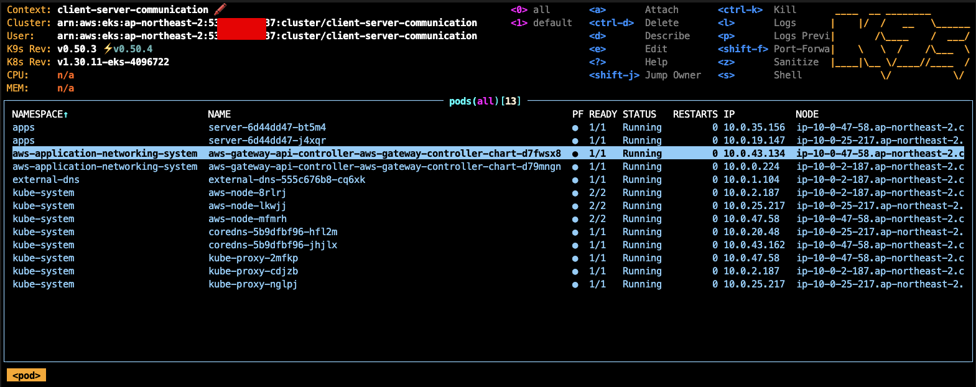Click the port-forward dot for external-dns-555c676b8-cq6xk
This screenshot has width=976, height=387.
coord(575,180)
